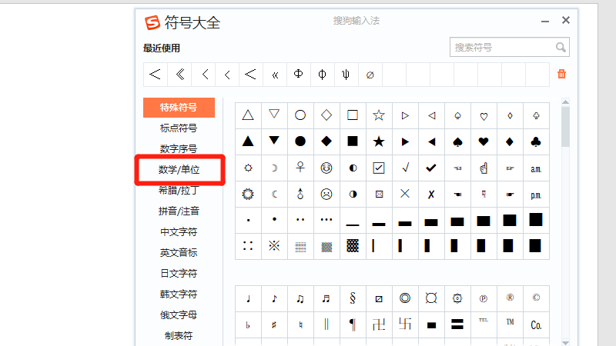Open the 数学/单位 category
616x346 pixels.
179,169
